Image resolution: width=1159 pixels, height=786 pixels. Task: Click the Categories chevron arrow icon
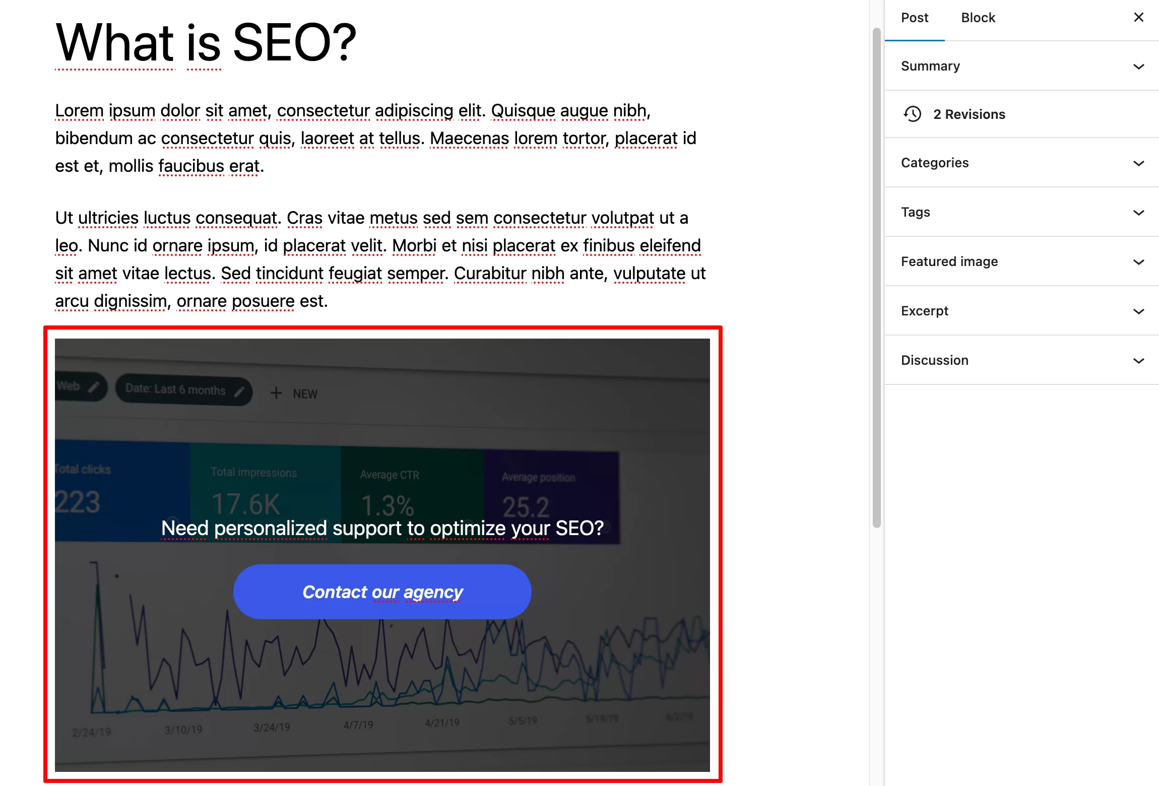coord(1138,162)
